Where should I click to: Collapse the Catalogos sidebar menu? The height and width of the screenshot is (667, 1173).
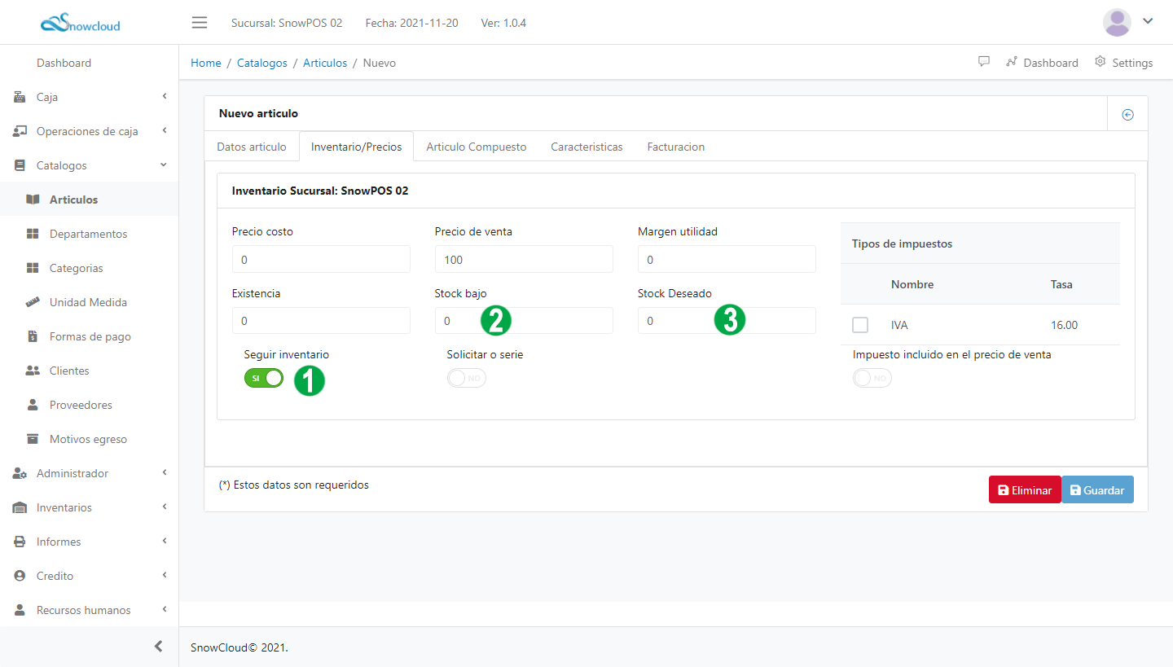pos(90,165)
